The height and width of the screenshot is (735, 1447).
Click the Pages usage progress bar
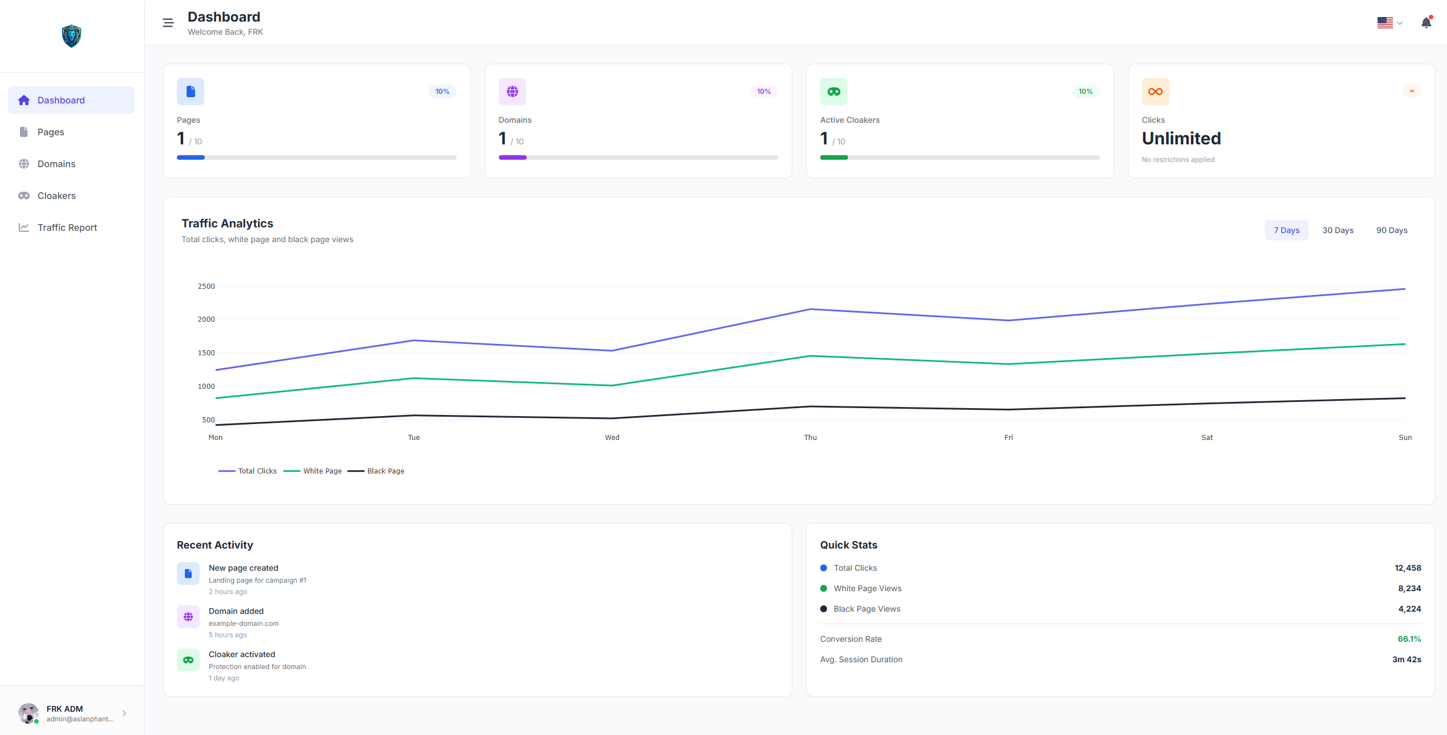coord(316,157)
